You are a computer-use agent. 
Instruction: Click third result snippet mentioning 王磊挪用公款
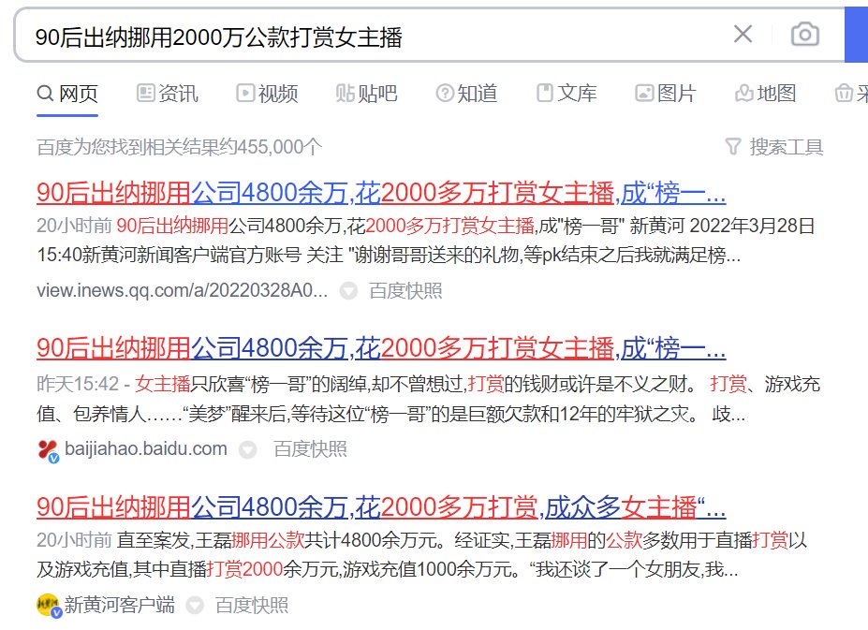pos(421,554)
